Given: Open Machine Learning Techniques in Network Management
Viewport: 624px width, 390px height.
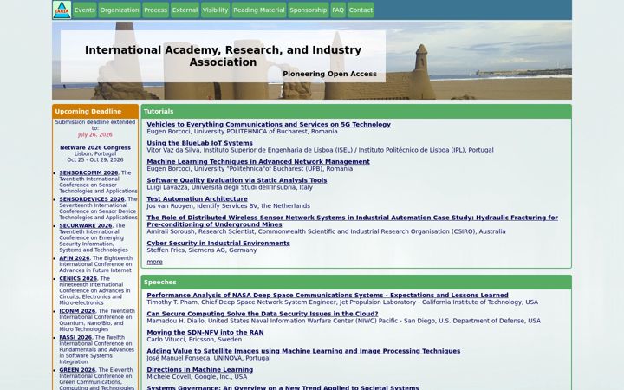Looking at the screenshot, I should click(x=258, y=161).
